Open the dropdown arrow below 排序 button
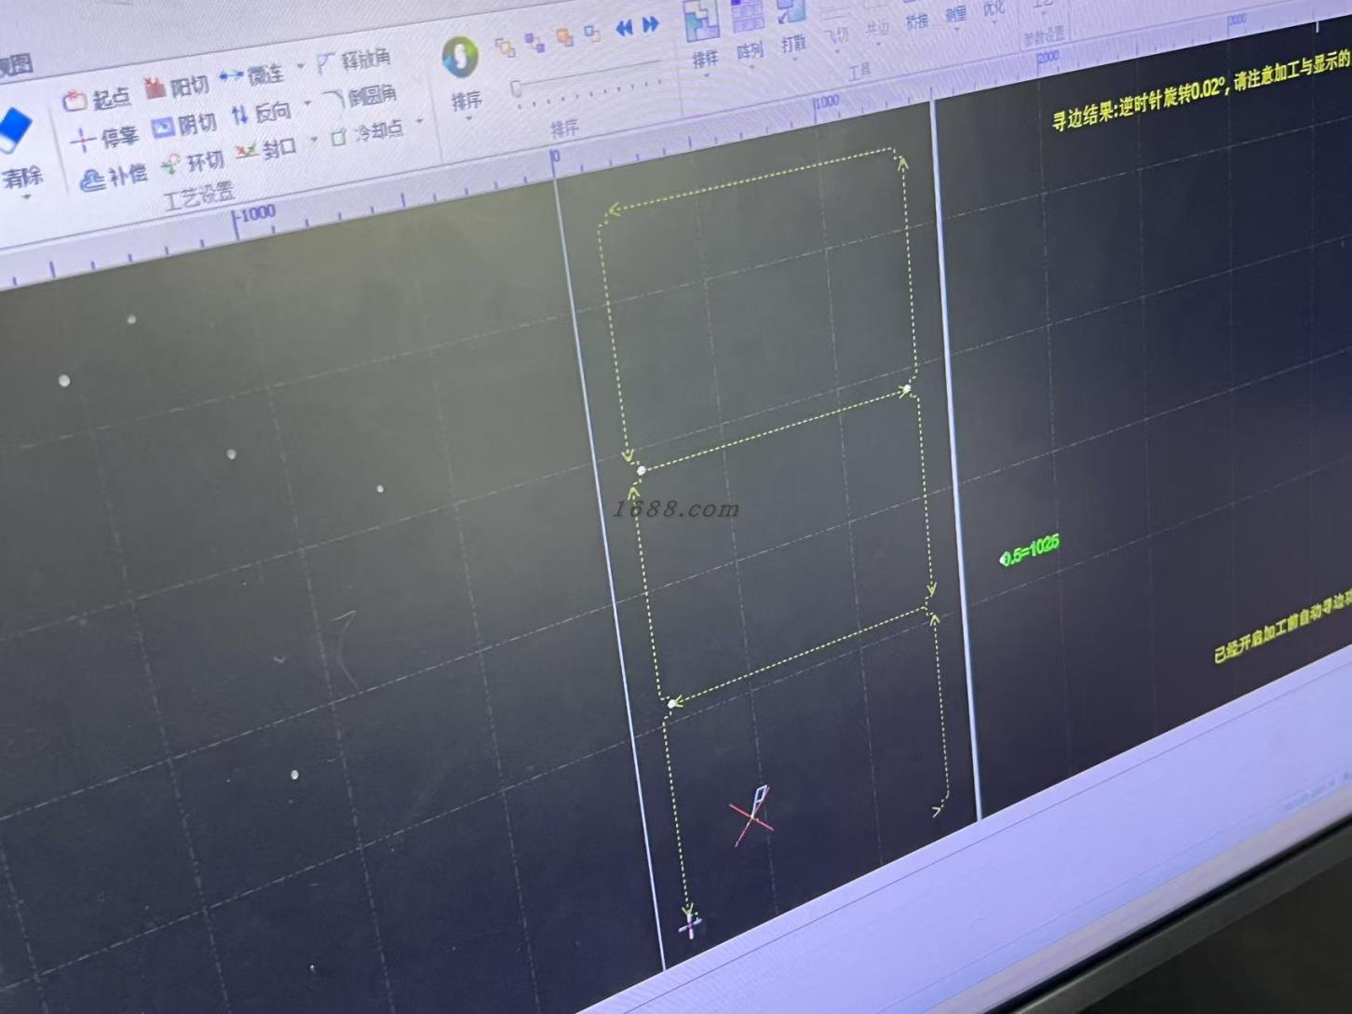This screenshot has width=1352, height=1014. click(x=469, y=118)
